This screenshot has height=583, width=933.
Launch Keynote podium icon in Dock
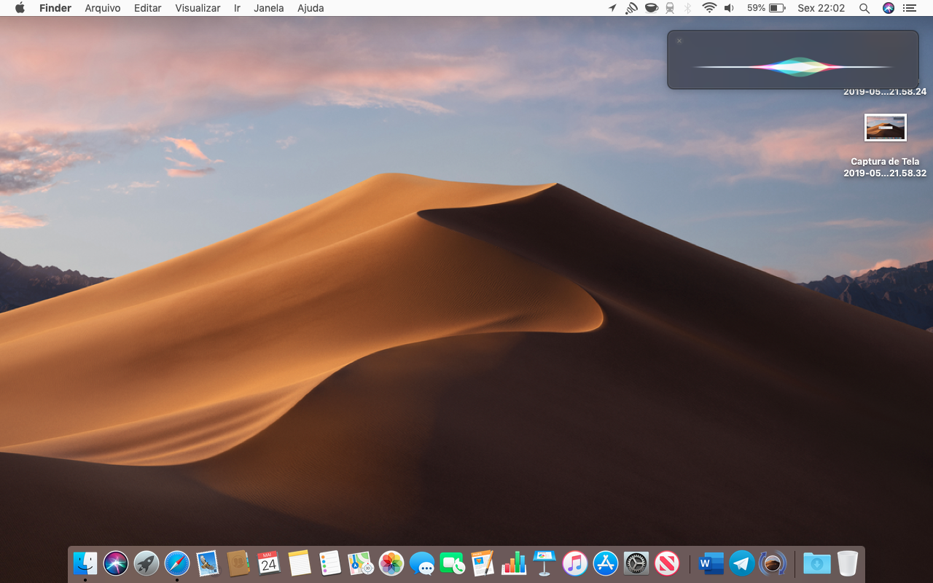pyautogui.click(x=544, y=563)
